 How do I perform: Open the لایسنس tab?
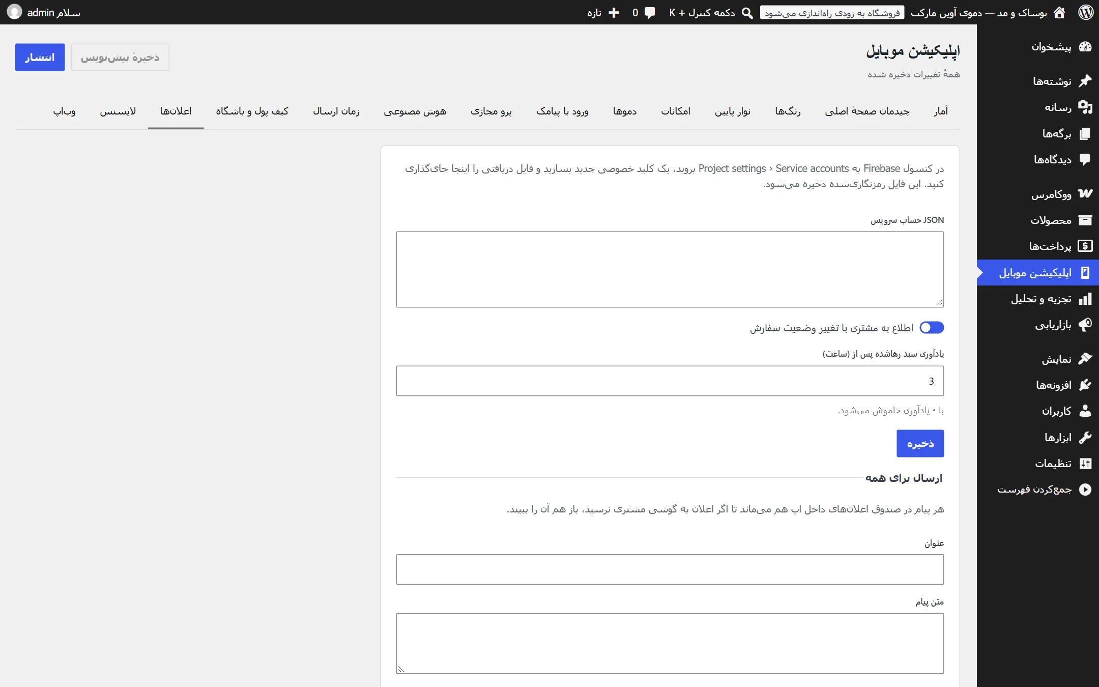[118, 111]
